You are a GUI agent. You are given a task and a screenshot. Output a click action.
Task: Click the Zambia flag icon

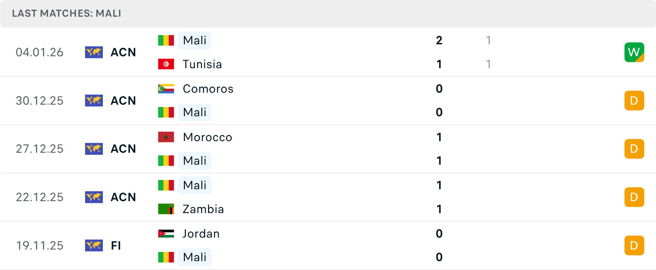(x=166, y=209)
